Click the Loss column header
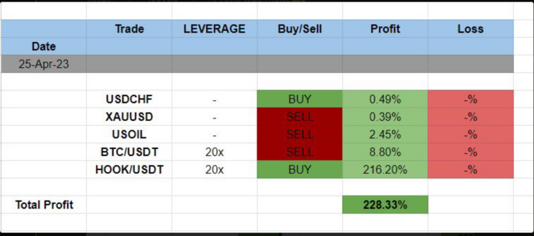Viewport: 534px width, 236px height. [470, 29]
